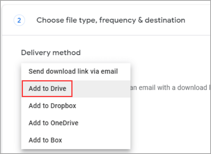Choose Add to Drive delivery method

point(76,89)
